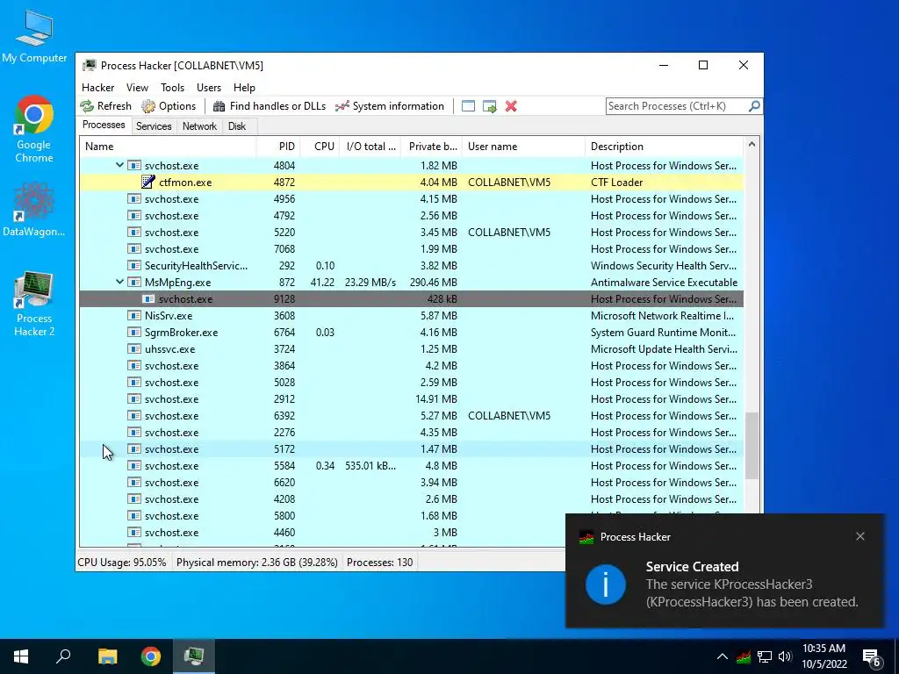Select the ctfmon.exe process row
Screen dimensions: 899x674
411,183
